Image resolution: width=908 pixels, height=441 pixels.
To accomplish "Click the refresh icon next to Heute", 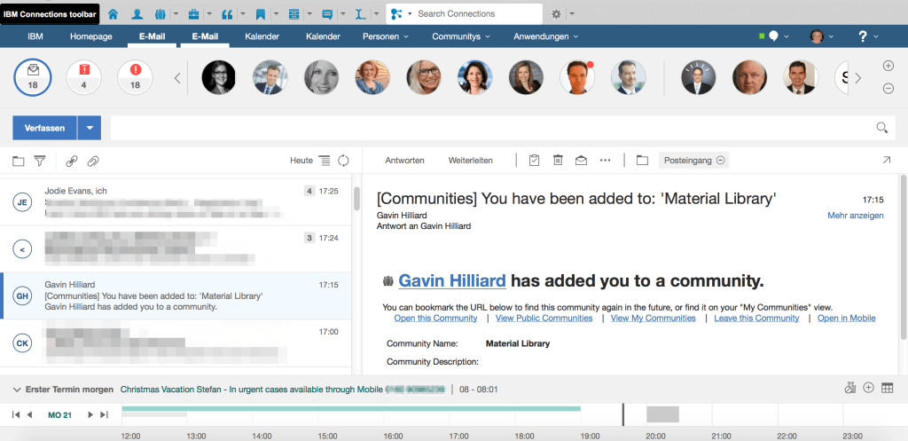I will (344, 161).
